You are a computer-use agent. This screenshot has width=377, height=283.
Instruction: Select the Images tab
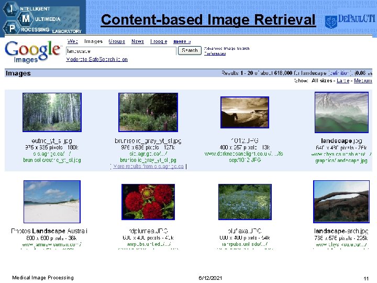point(93,41)
